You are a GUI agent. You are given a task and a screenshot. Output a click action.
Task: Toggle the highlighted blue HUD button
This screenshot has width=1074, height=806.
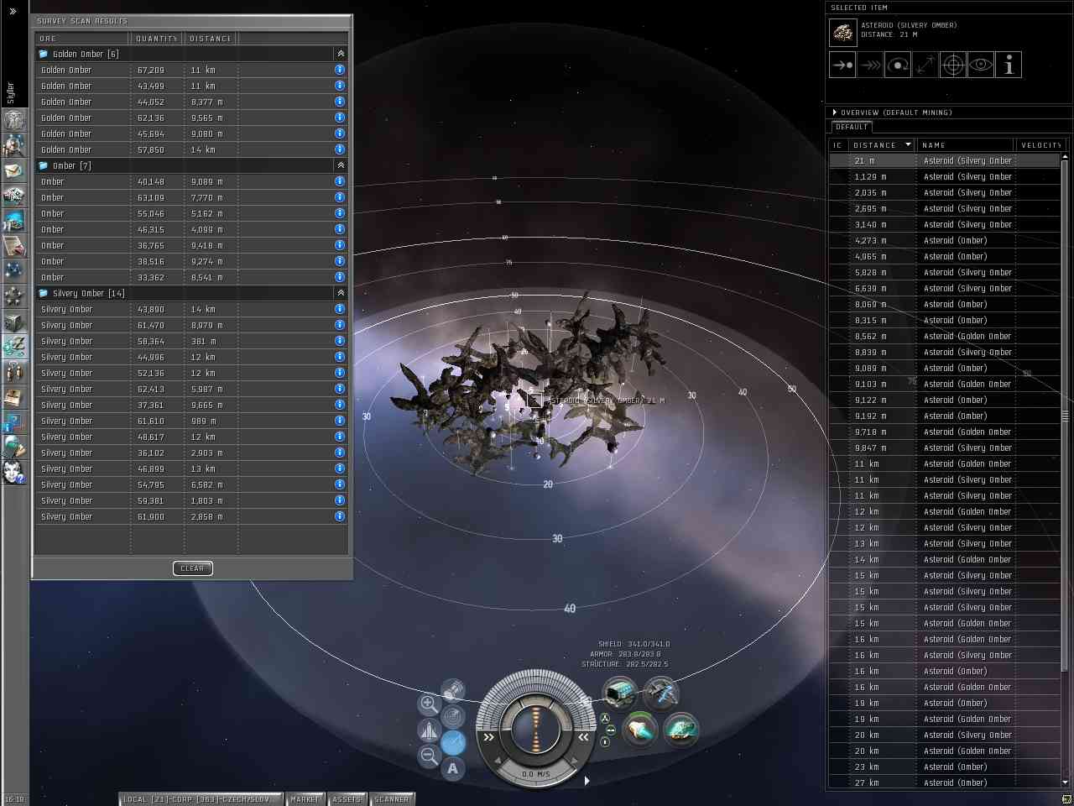(x=453, y=742)
